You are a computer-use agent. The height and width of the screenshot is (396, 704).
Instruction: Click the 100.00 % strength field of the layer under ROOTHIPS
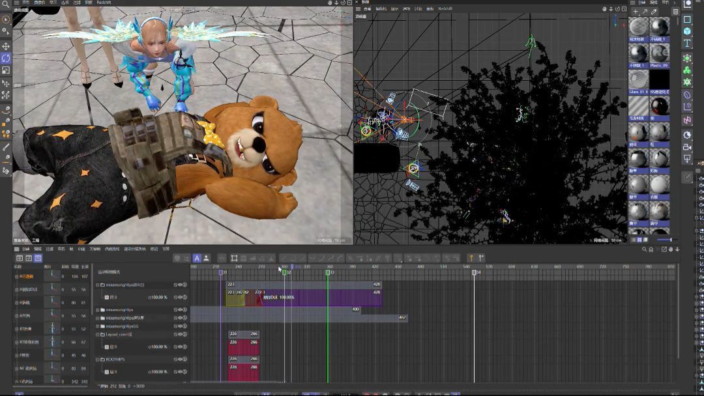158,372
